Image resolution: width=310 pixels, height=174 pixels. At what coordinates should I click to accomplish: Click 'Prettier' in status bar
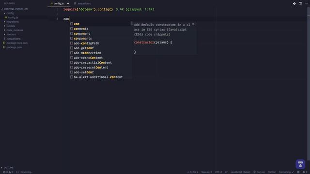point(272,172)
